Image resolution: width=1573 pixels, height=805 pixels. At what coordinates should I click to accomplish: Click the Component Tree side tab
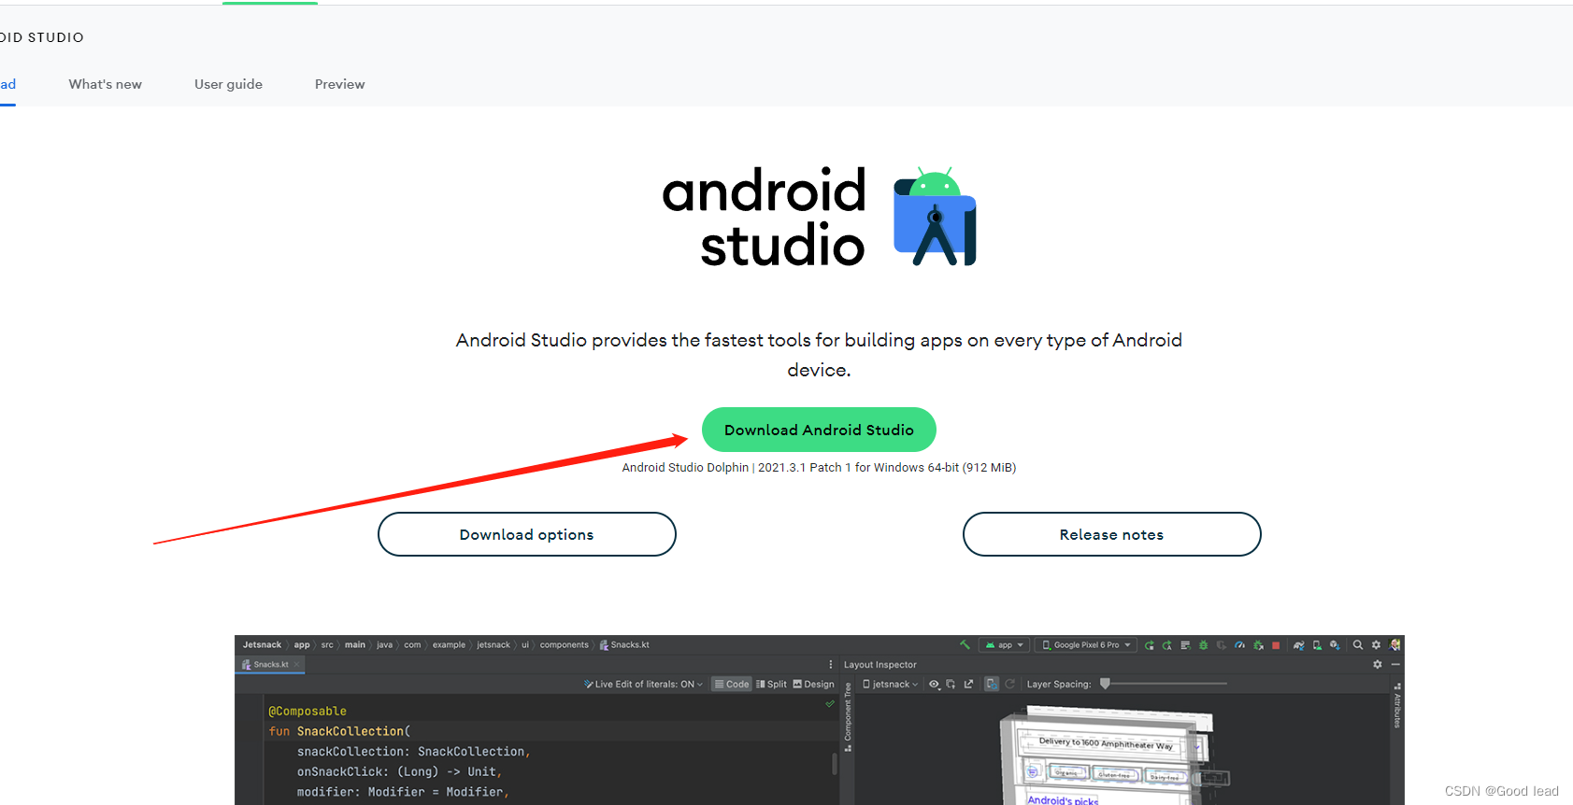coord(848,716)
